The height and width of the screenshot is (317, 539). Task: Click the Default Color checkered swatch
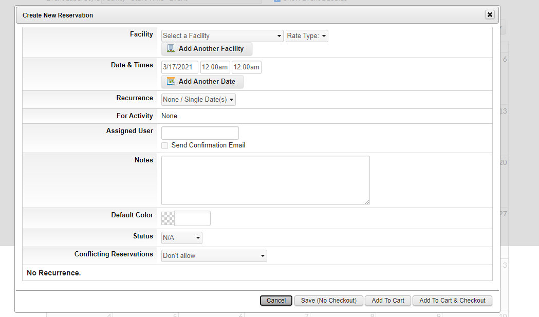pyautogui.click(x=168, y=218)
